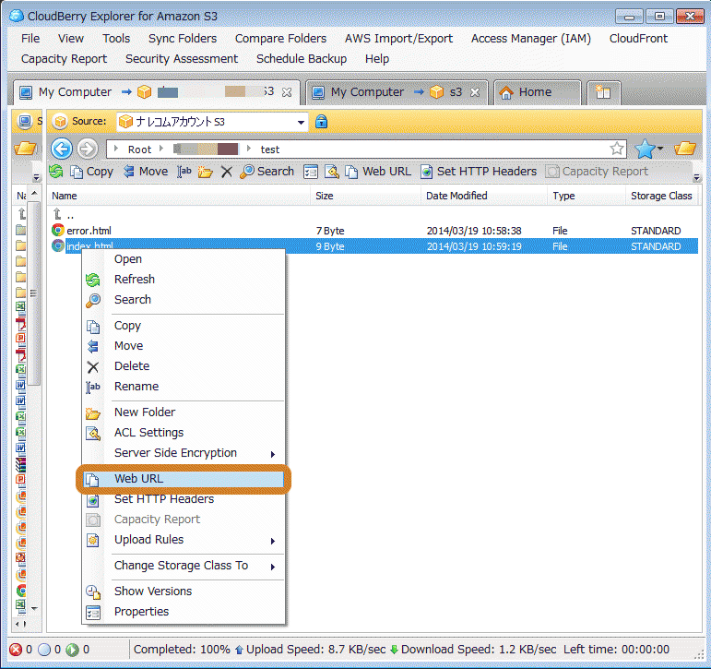Switch to the Home tab

pos(537,92)
